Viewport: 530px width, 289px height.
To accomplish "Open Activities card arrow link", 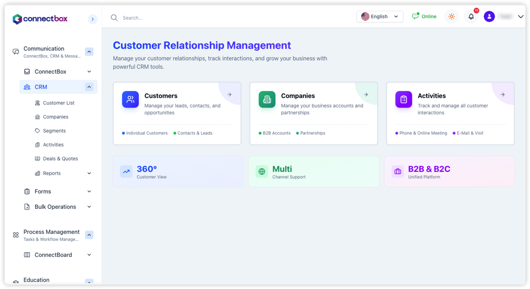I will pos(502,94).
